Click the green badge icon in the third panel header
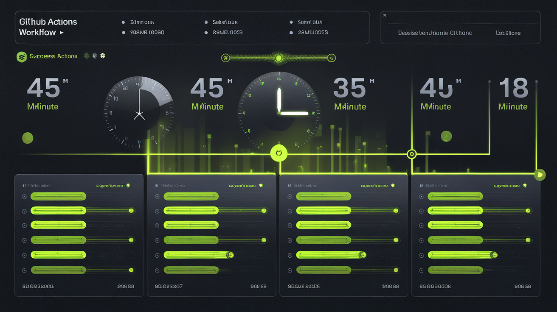The height and width of the screenshot is (312, 557). 393,186
